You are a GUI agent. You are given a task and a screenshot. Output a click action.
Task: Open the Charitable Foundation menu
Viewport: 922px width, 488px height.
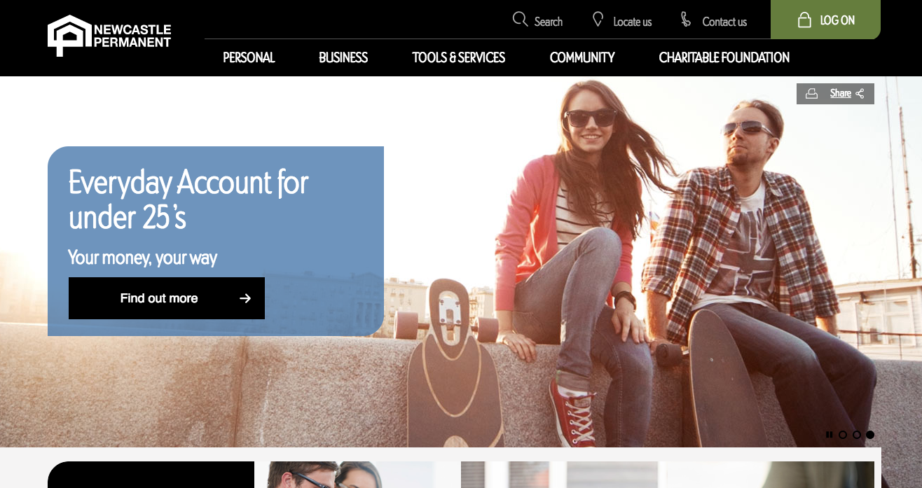click(724, 57)
